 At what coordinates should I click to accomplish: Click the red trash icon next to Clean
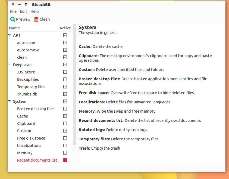[36, 19]
